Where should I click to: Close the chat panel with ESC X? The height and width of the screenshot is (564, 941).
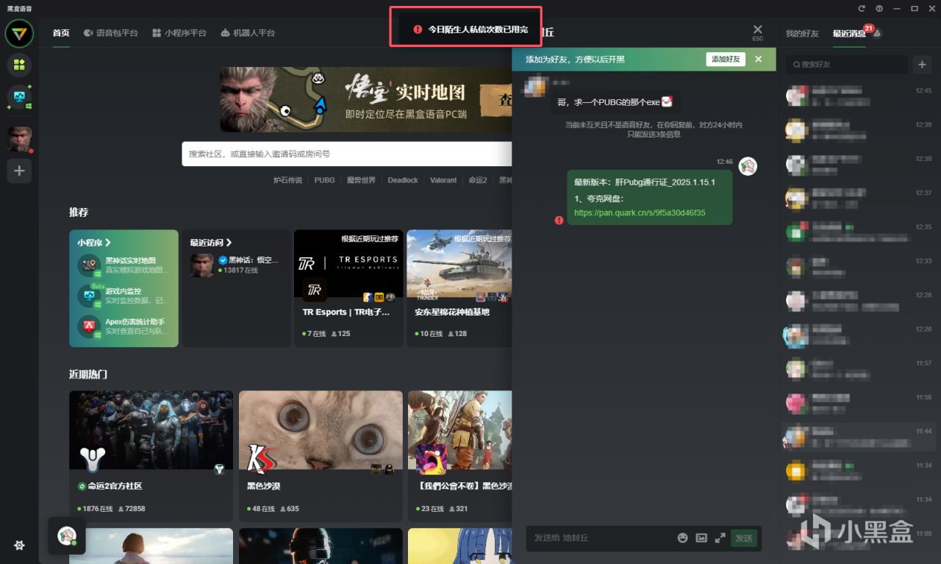[x=758, y=32]
